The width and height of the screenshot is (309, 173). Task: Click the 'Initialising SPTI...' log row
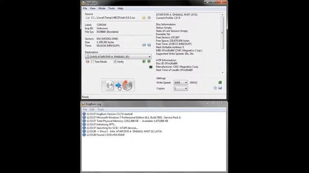pos(101,124)
